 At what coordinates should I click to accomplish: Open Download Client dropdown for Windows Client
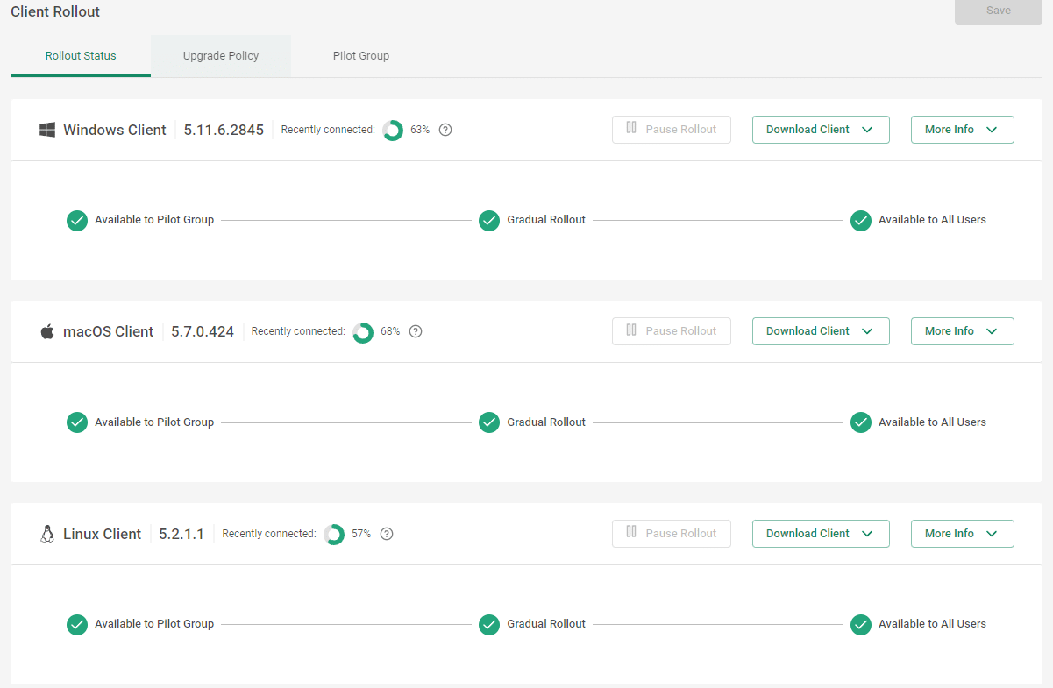pos(821,130)
